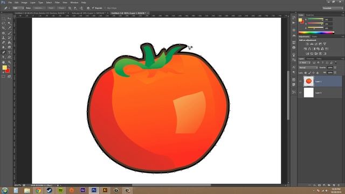Select the Horizontal Type tool
The image size is (345, 194).
pyautogui.click(x=9, y=52)
